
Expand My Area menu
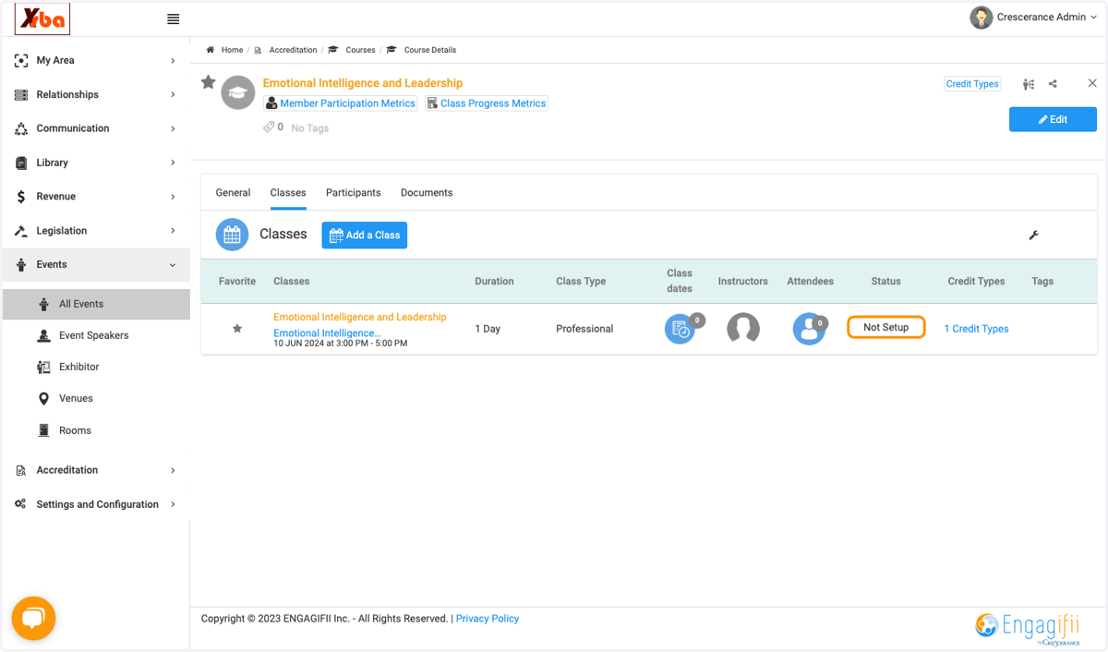pos(96,61)
